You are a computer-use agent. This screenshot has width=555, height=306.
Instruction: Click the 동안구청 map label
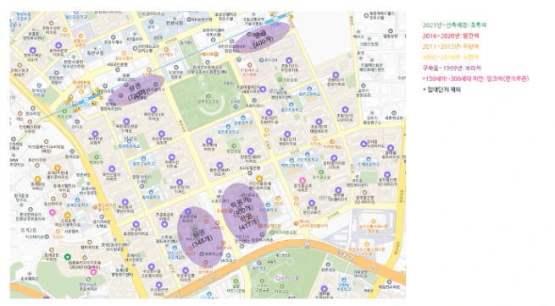coord(96,53)
